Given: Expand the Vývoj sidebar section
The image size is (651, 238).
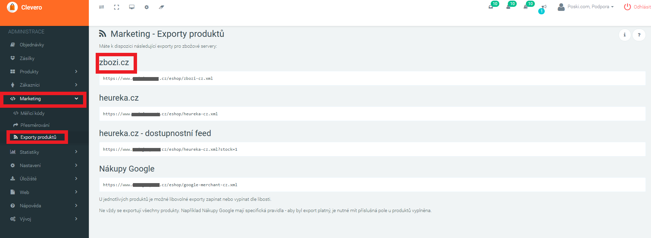Looking at the screenshot, I should coord(44,219).
